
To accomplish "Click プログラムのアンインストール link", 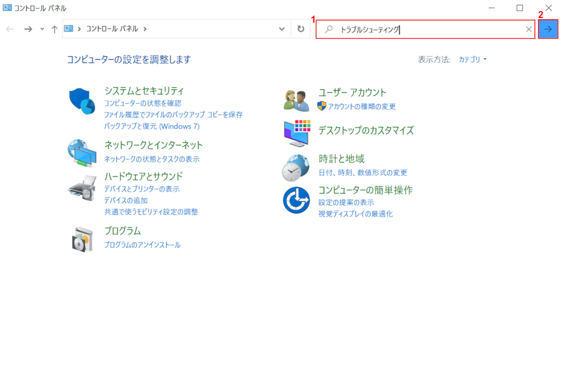I will [142, 245].
